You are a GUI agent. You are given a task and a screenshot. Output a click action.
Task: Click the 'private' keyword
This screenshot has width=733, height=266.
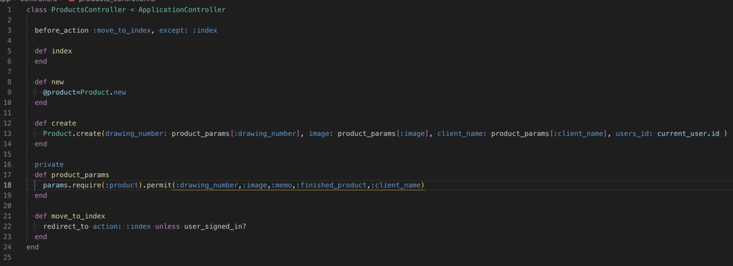pyautogui.click(x=49, y=164)
